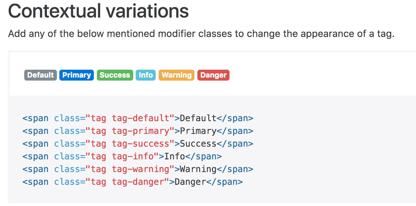Click the gray Default tag badge
This screenshot has height=206, width=416.
[41, 75]
